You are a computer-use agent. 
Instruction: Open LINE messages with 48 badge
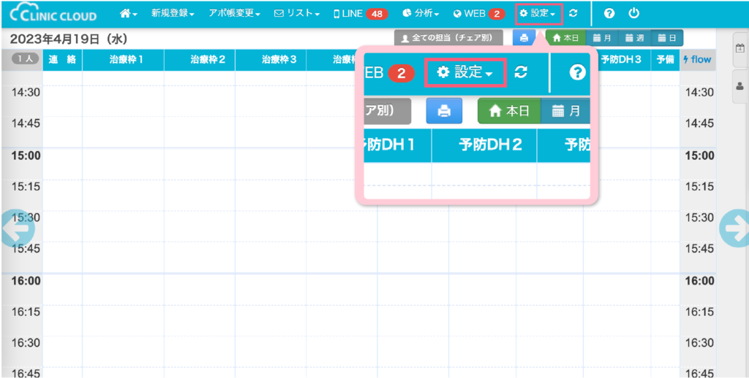click(360, 14)
